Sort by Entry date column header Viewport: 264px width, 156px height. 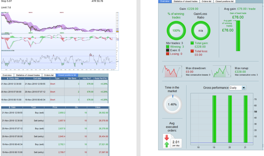(x=12, y=79)
